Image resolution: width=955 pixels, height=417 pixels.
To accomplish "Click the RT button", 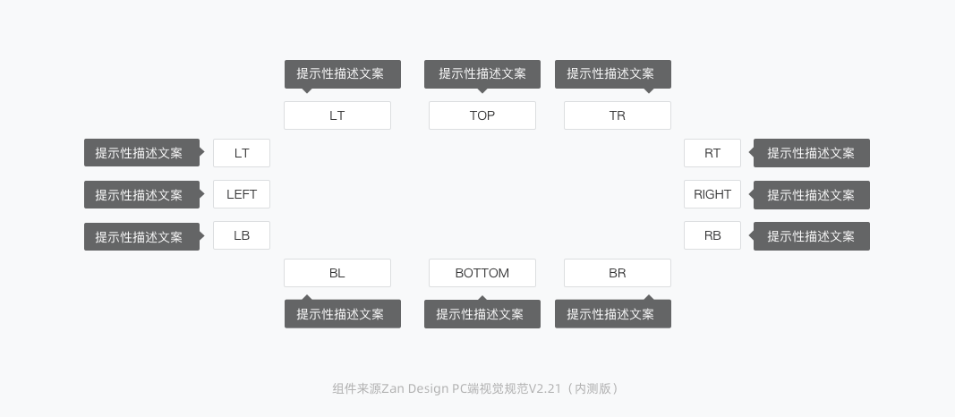I will click(712, 153).
